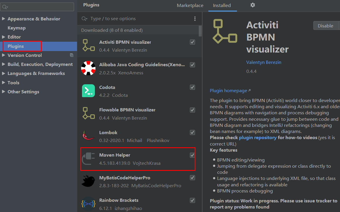Select the Lombok plugin name
The height and width of the screenshot is (212, 340).
click(x=108, y=132)
